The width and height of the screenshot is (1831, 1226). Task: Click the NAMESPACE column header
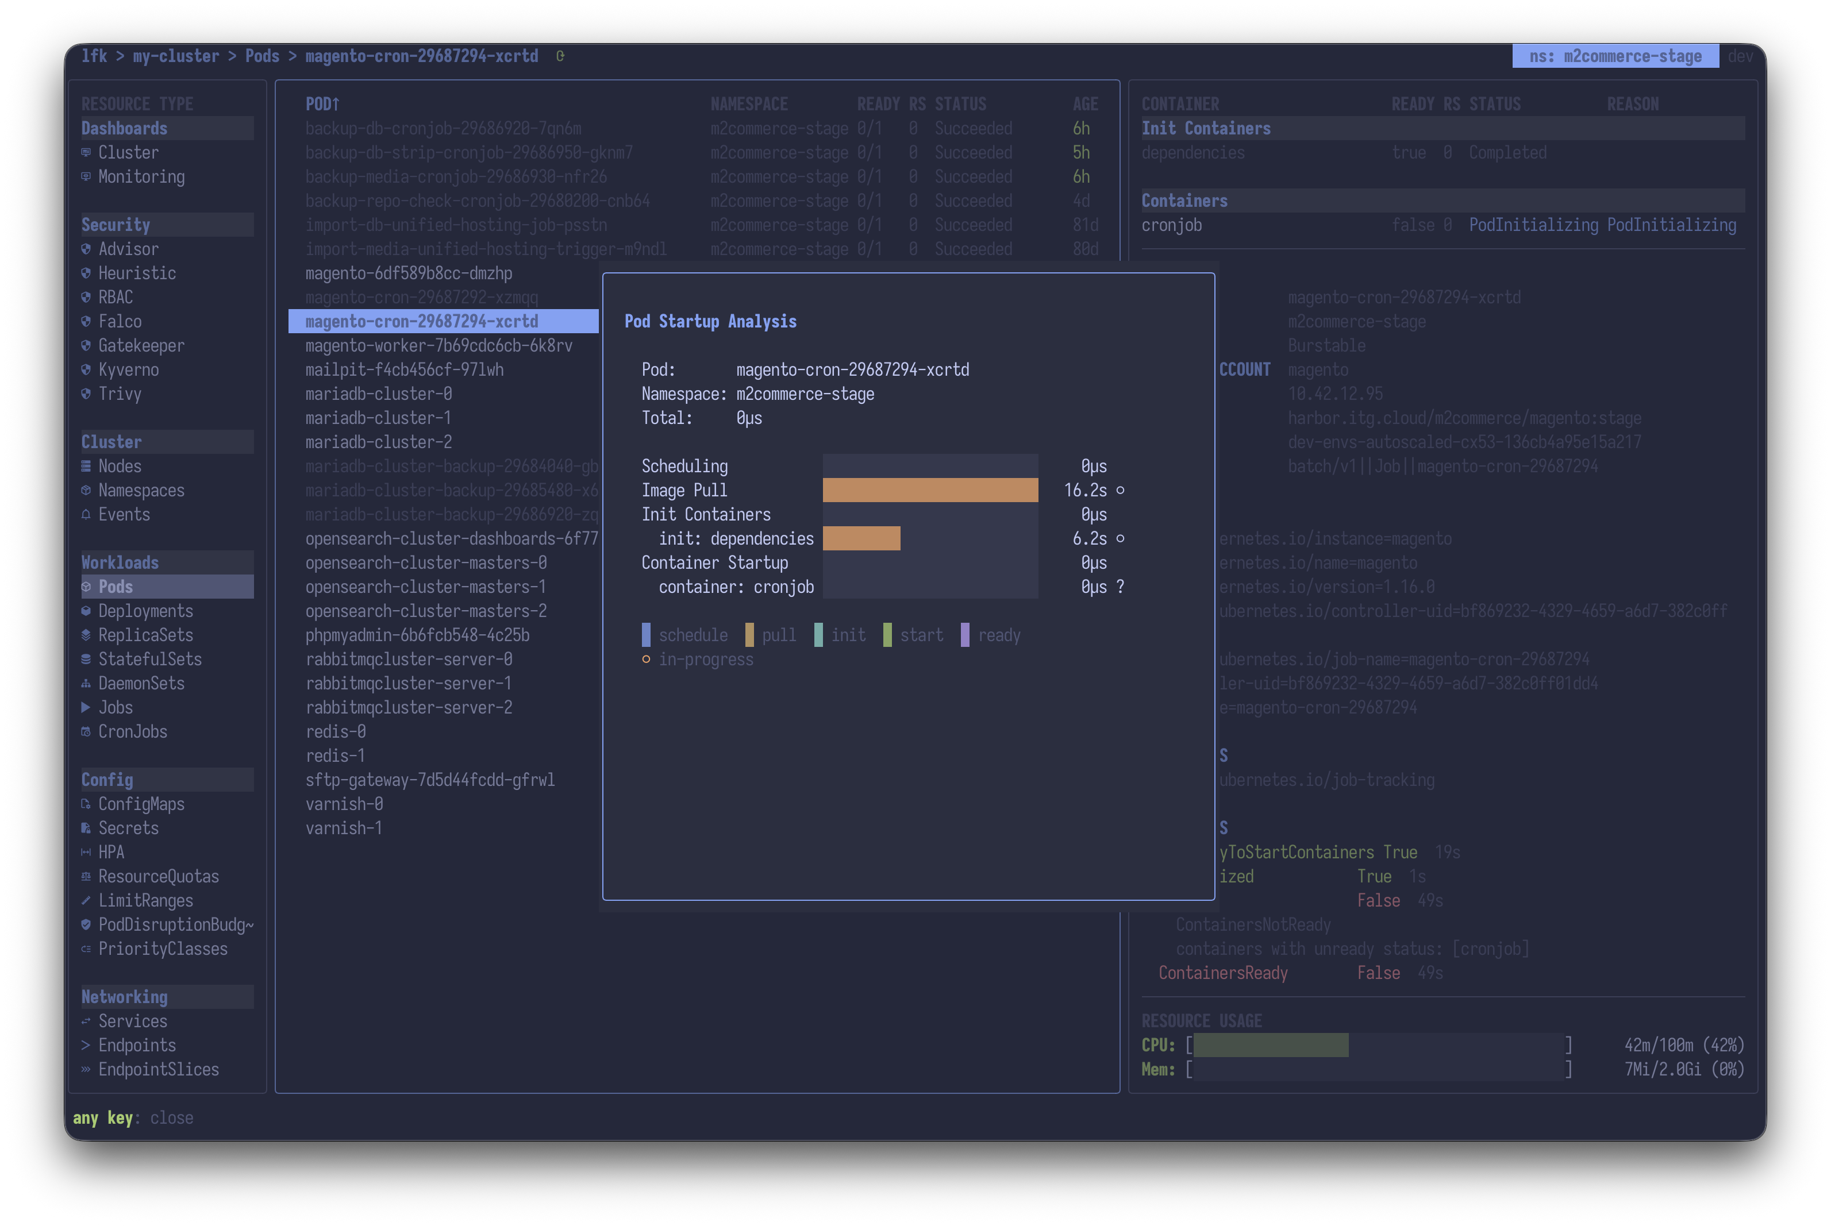(749, 104)
